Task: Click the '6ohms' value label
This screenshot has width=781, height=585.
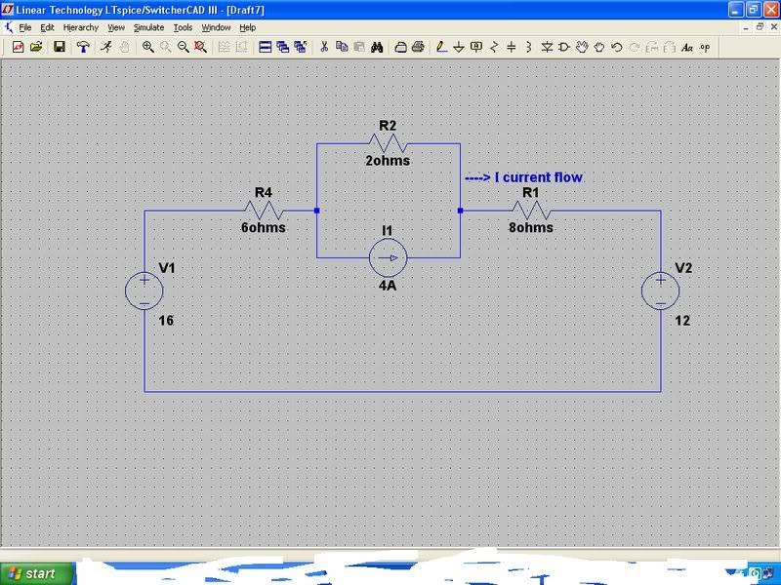Action: click(264, 227)
